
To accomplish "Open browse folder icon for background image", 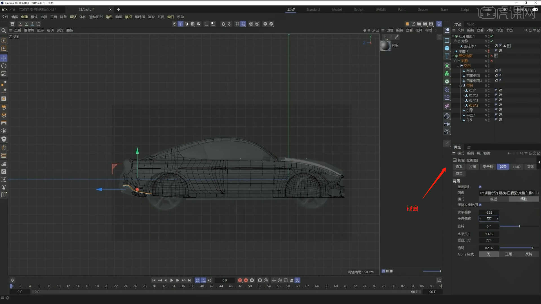I will point(537,193).
